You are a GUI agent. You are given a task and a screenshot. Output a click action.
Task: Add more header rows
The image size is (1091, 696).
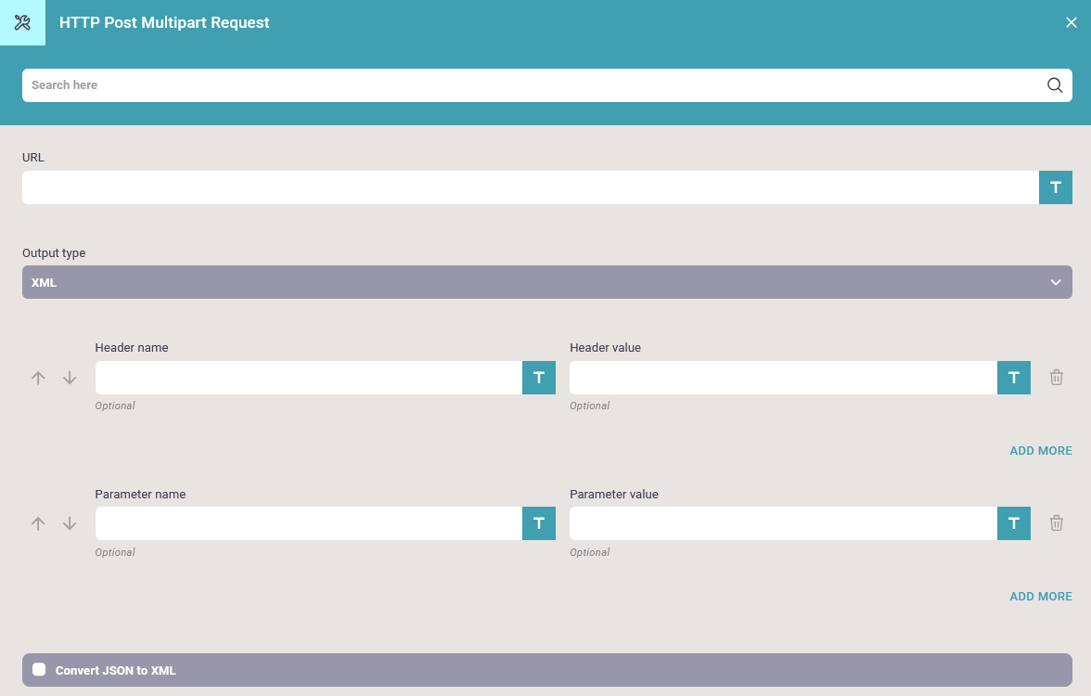pos(1040,451)
